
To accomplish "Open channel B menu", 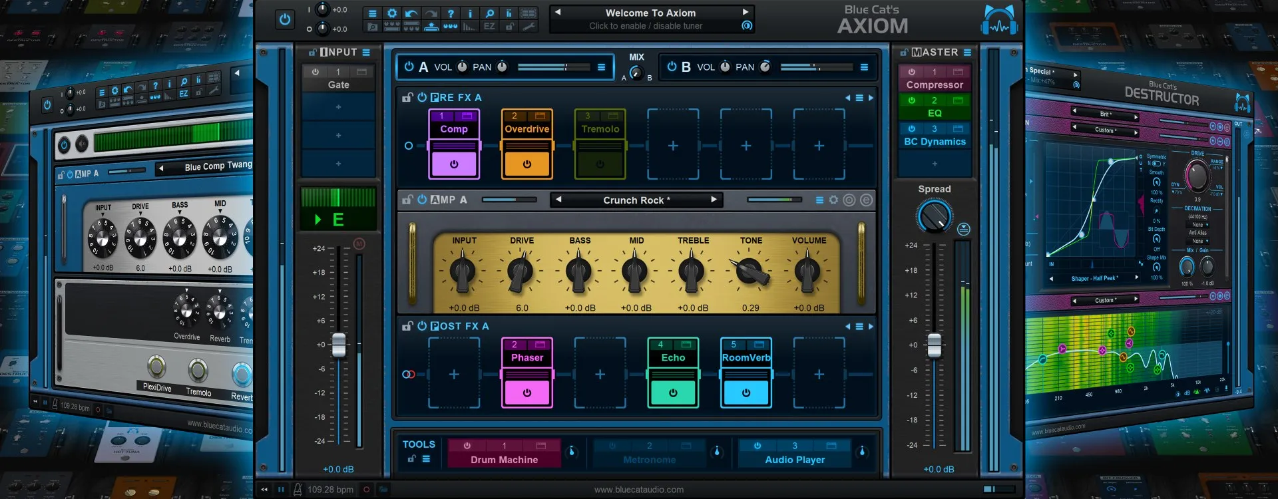I will [864, 67].
